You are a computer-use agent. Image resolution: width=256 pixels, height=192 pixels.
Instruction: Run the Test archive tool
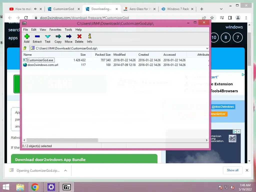coord(47,38)
